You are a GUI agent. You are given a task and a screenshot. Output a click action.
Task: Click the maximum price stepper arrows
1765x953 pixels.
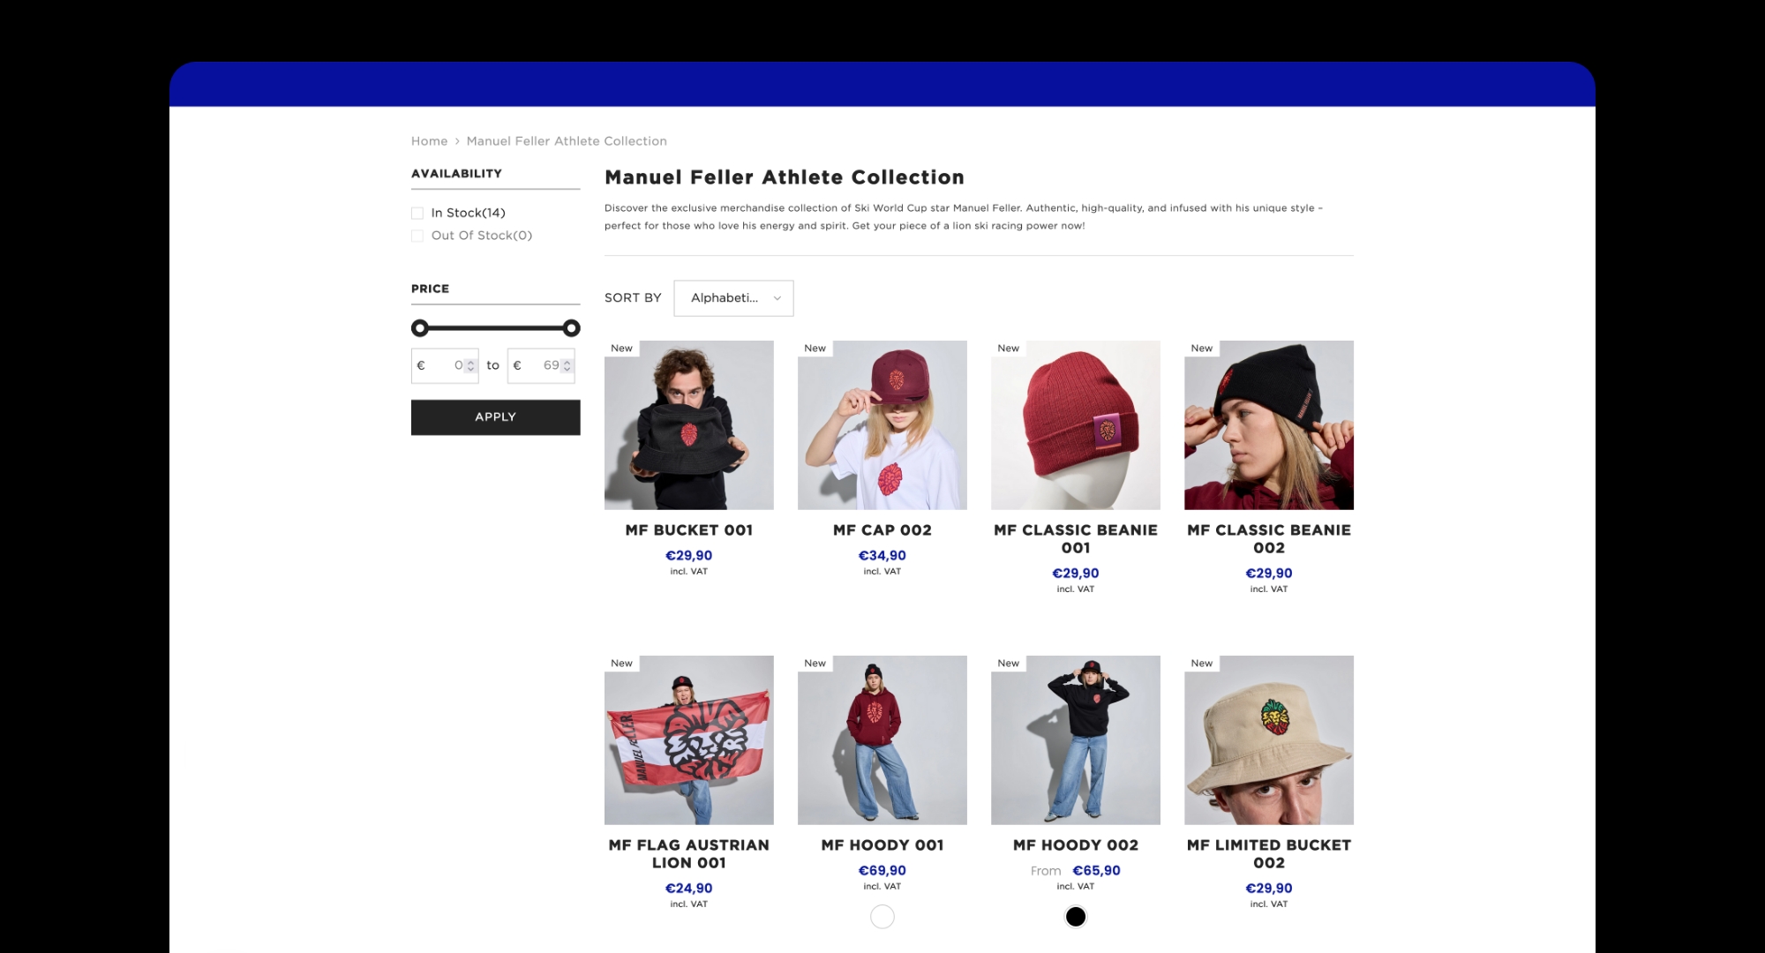567,365
